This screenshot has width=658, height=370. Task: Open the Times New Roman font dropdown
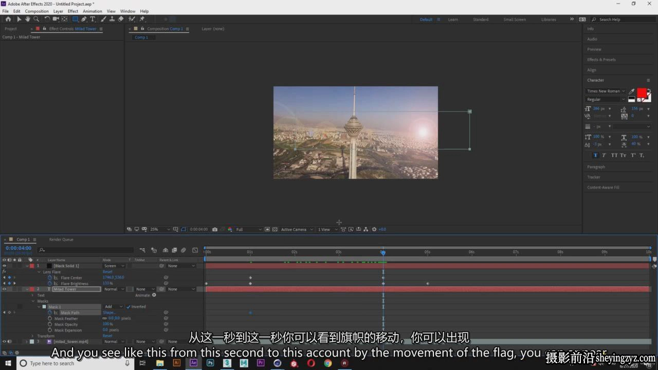click(x=606, y=91)
